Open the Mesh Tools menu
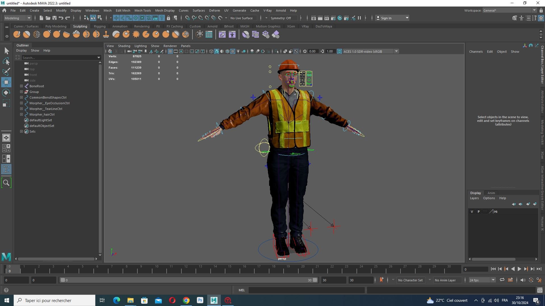Viewport: 545px width, 306px height. tap(142, 10)
